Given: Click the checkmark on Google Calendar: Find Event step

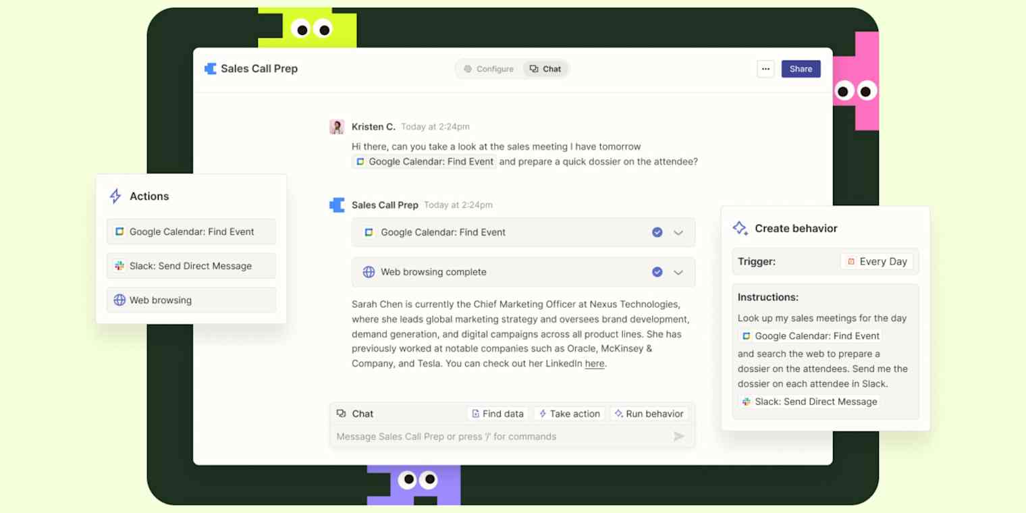Looking at the screenshot, I should pyautogui.click(x=657, y=232).
